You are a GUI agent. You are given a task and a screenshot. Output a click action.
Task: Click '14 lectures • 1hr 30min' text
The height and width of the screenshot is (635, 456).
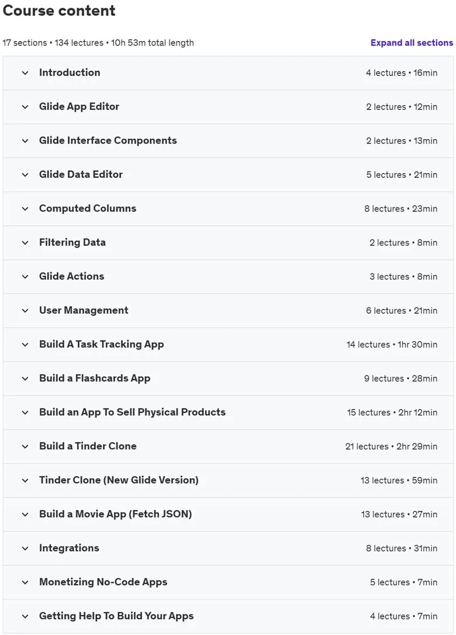[x=392, y=345]
